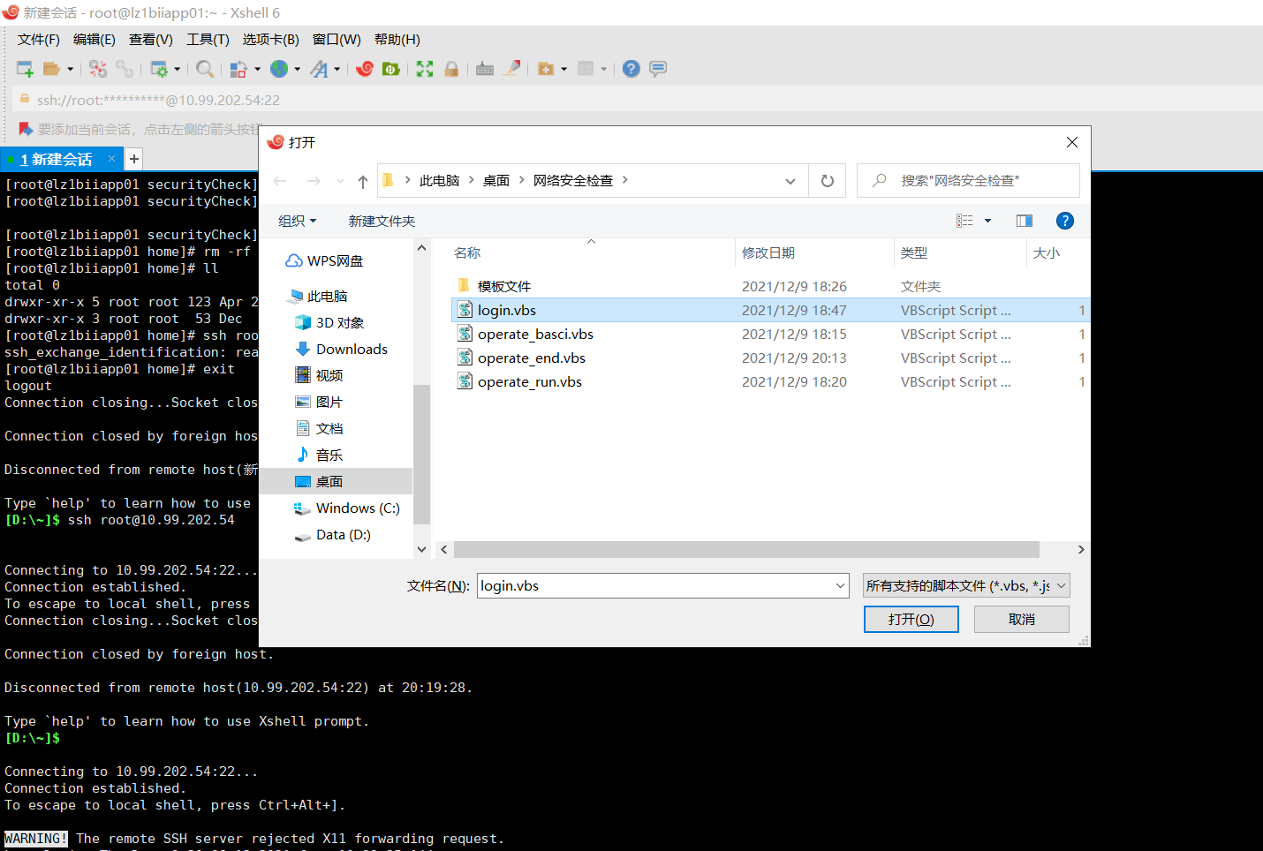
Task: Click the color scheme icon in Xshell toolbar
Action: (238, 69)
